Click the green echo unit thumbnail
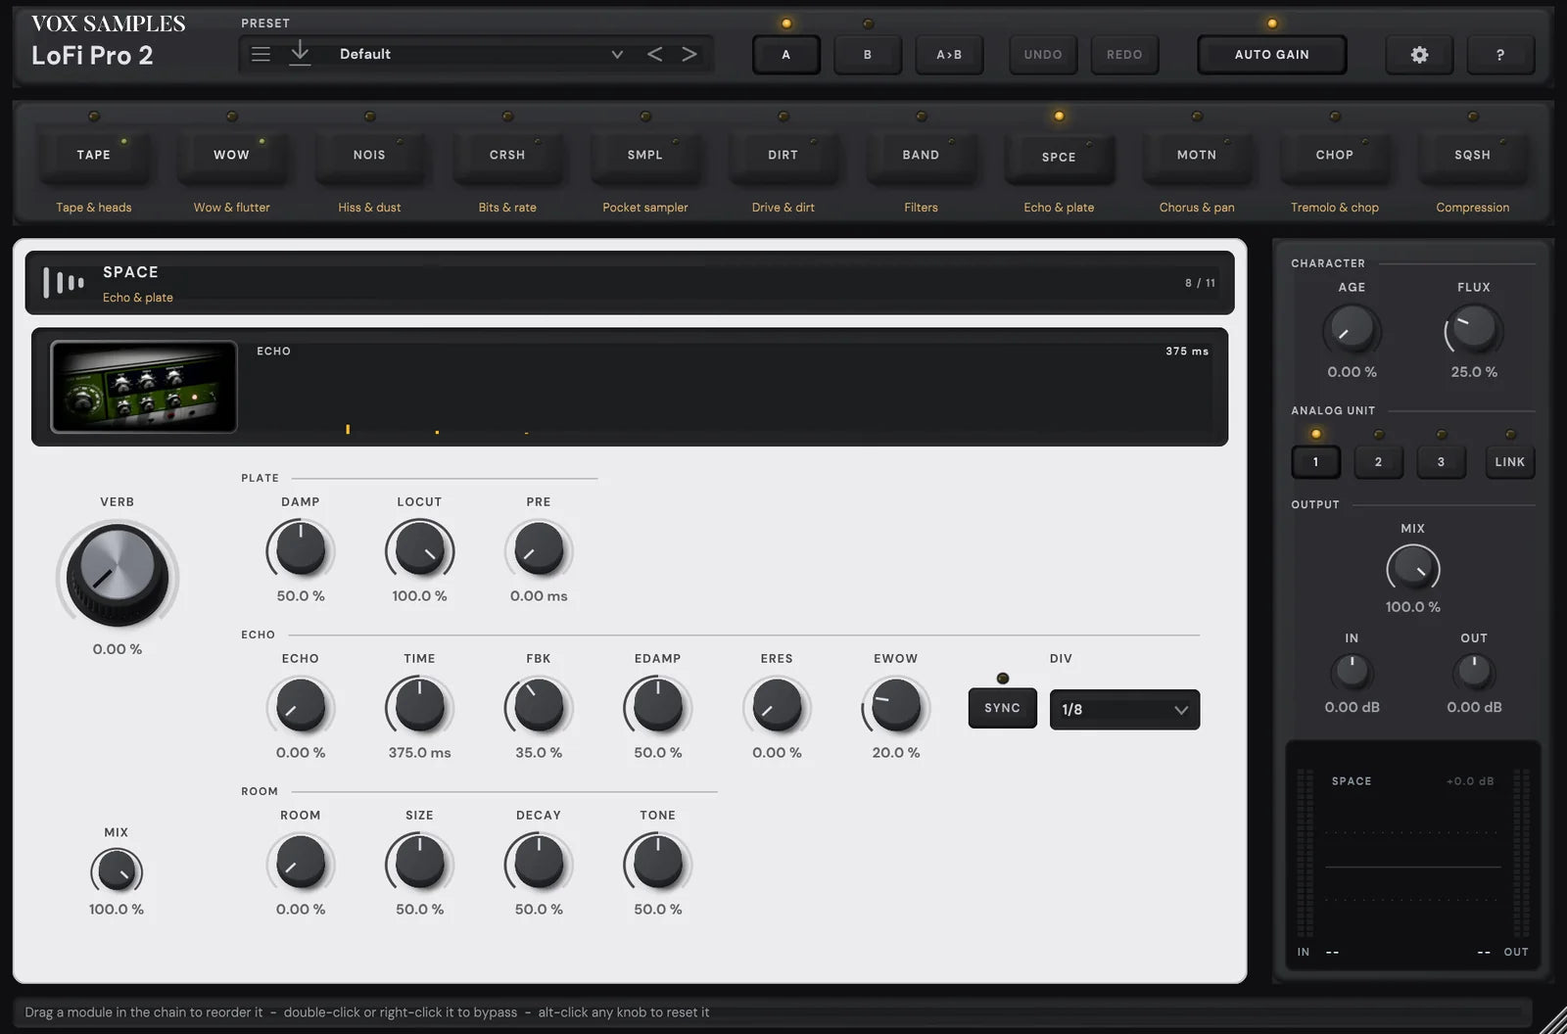The width and height of the screenshot is (1567, 1034). pos(144,387)
